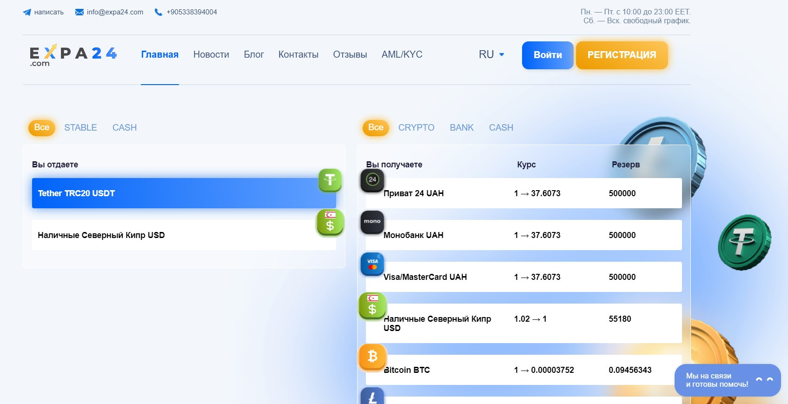
Task: Click the Курс column header
Action: click(x=526, y=165)
